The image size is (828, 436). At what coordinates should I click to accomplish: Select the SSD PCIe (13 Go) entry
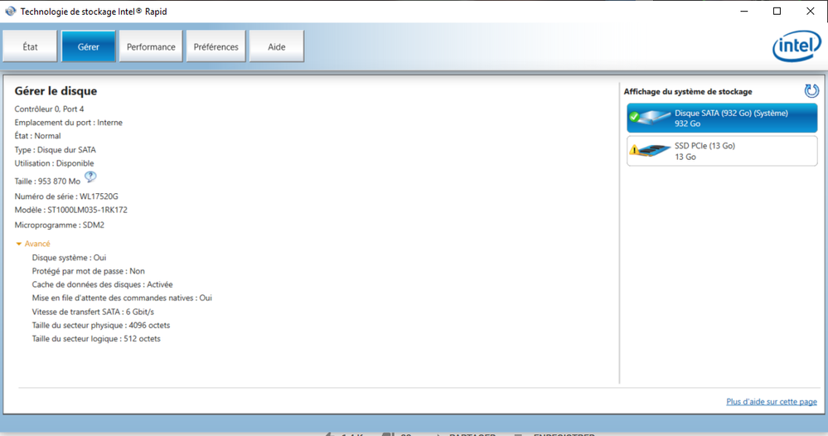722,151
